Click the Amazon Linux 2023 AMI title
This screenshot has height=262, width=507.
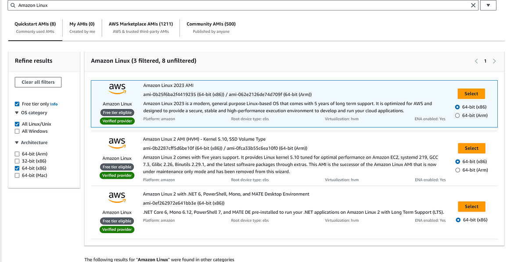[169, 85]
